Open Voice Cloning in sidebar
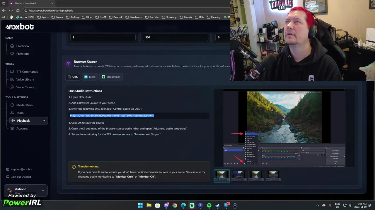Image resolution: width=375 pixels, height=210 pixels. click(25, 87)
